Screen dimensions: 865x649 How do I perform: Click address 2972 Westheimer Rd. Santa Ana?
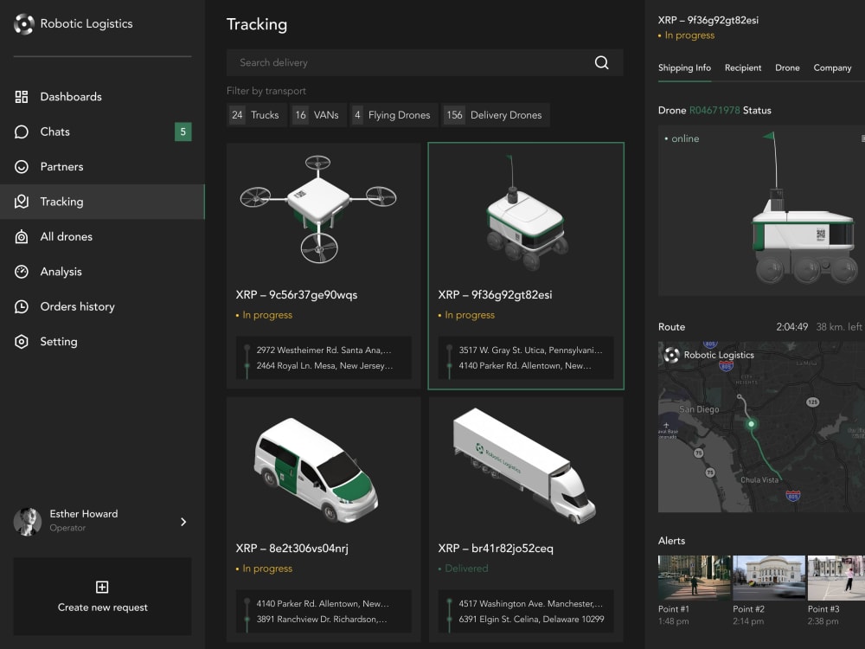(x=324, y=350)
